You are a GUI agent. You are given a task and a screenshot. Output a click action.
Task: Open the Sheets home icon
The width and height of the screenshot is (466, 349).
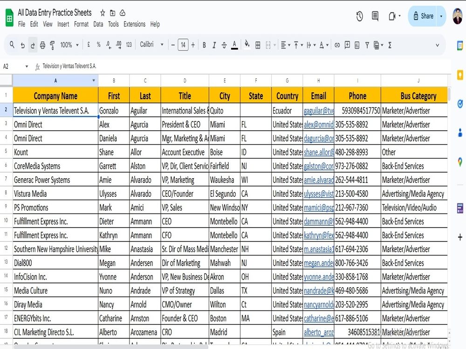[x=9, y=18]
